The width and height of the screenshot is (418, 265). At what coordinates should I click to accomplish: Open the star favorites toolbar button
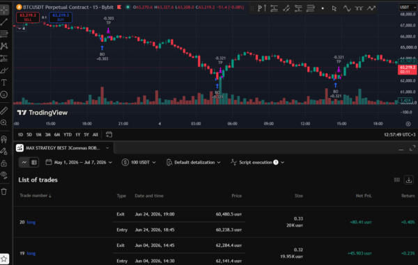pos(4,259)
